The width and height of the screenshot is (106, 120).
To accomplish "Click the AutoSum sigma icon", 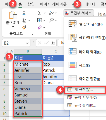I will pos(40,13).
